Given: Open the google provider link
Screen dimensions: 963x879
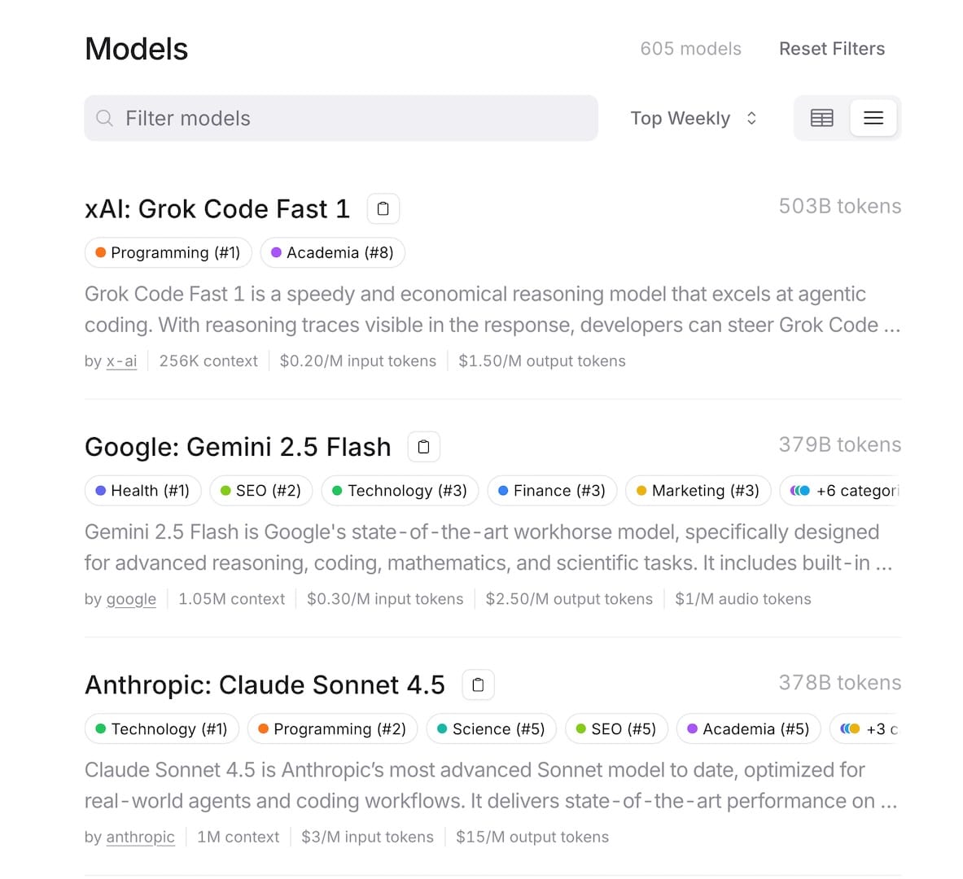Looking at the screenshot, I should (x=131, y=600).
